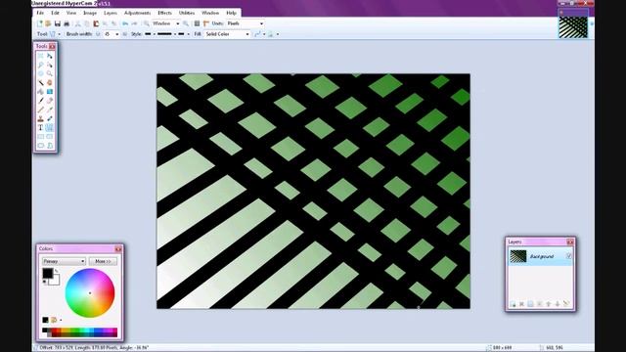Increase brush width with plus button
Image resolution: width=626 pixels, height=352 pixels.
tap(124, 34)
